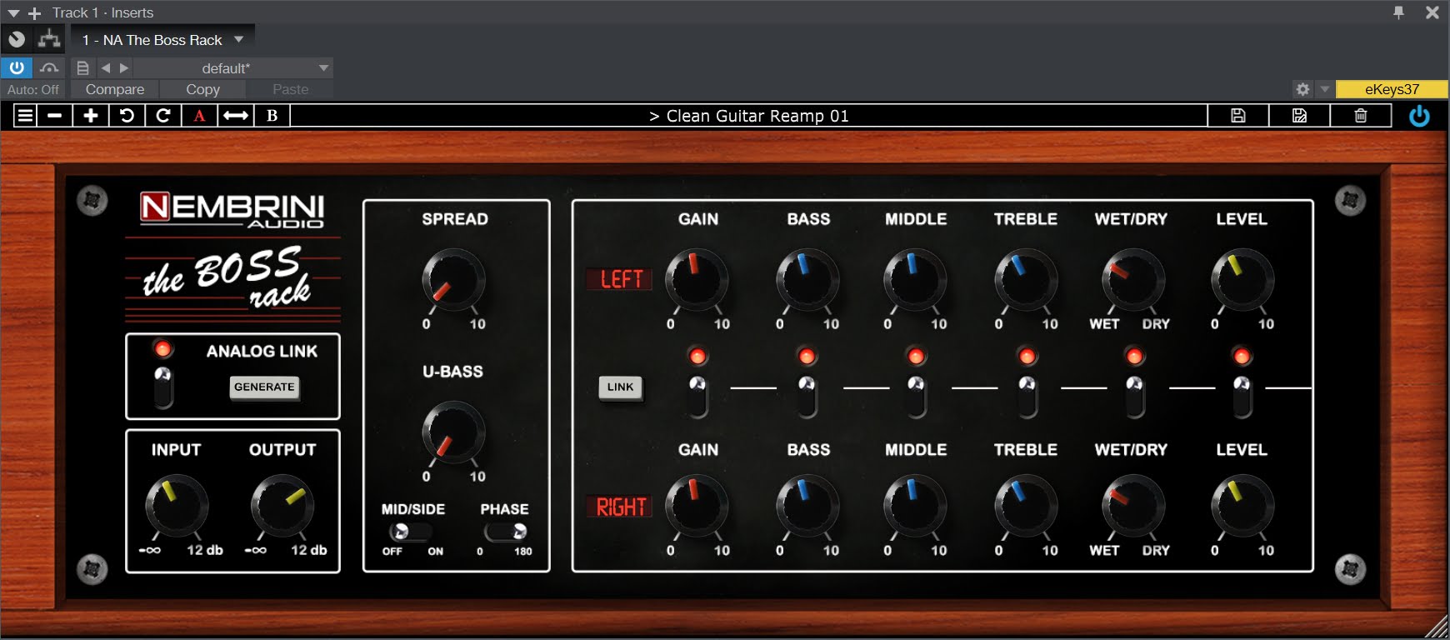Click the Auto: Off button
The width and height of the screenshot is (1450, 640).
33,89
